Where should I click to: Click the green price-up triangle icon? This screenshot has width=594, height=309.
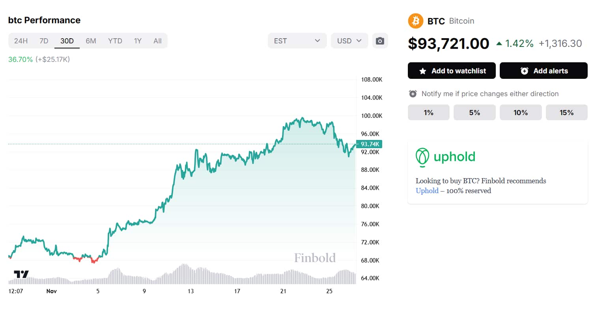(x=499, y=43)
